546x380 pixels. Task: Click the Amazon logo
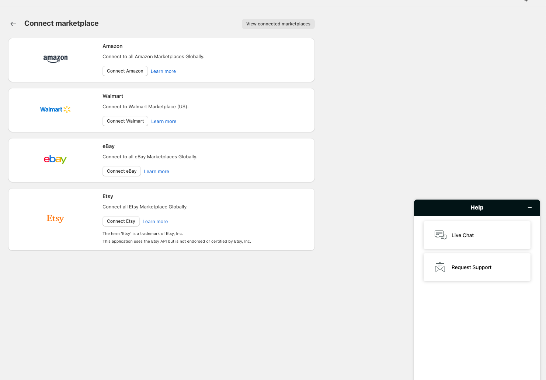point(55,59)
